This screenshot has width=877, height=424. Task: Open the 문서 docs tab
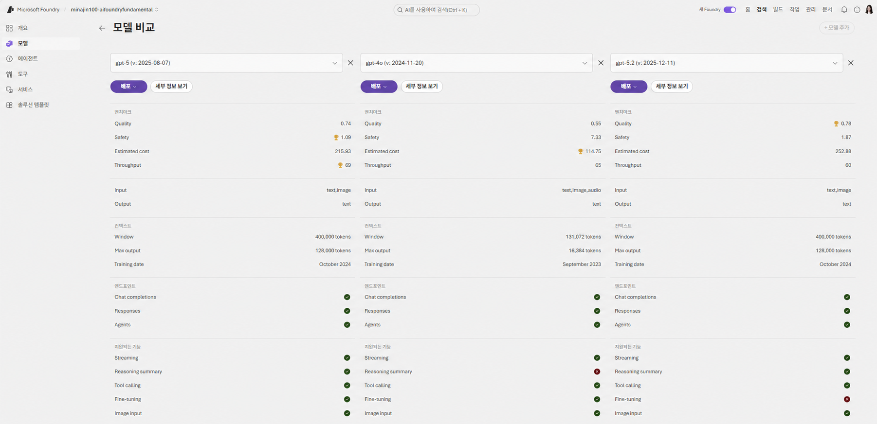pos(827,10)
